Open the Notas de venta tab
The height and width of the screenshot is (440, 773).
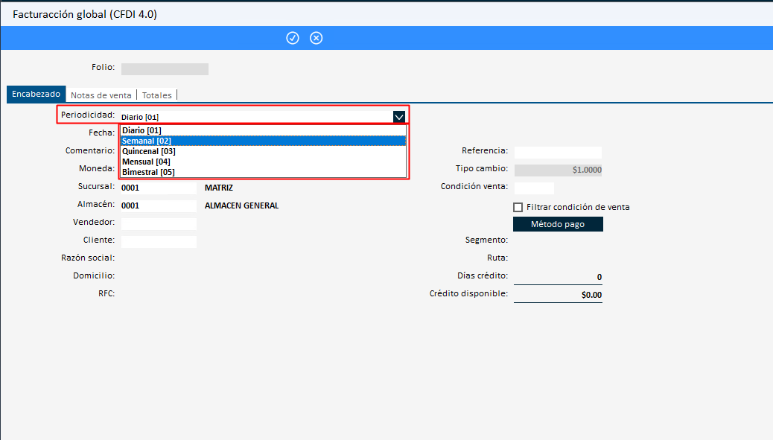tap(101, 95)
